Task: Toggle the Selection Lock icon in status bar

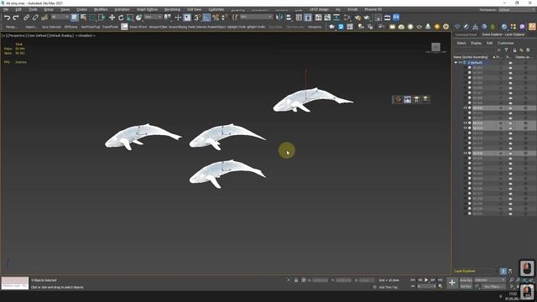Action: pyautogui.click(x=296, y=280)
